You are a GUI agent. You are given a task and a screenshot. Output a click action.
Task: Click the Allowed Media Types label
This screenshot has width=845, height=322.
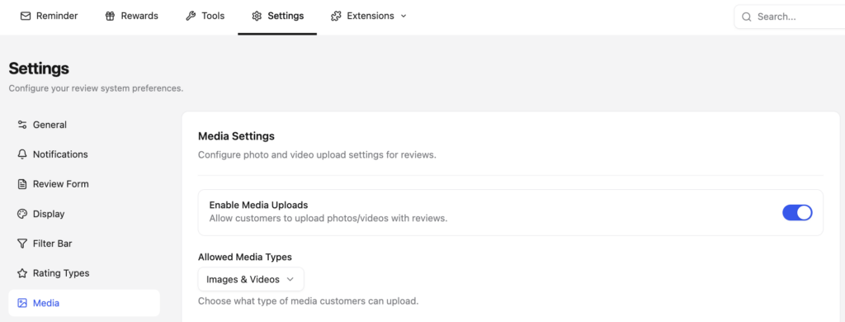(245, 257)
